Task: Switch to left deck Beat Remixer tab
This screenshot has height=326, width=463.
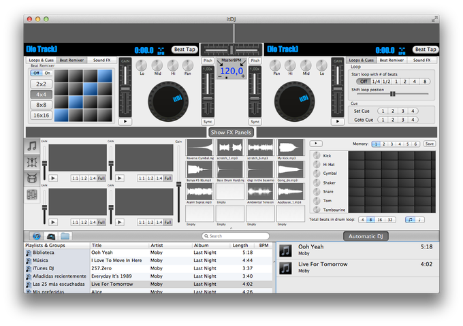Action: tap(71, 60)
